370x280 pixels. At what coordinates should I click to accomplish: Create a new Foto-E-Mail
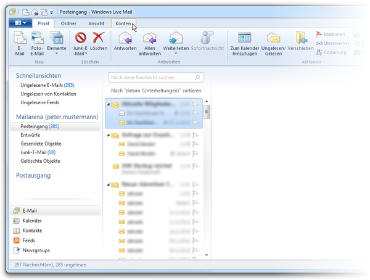pos(37,43)
